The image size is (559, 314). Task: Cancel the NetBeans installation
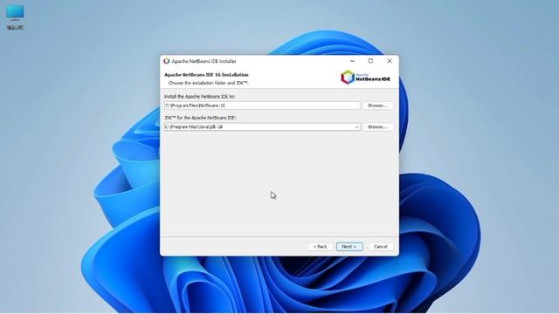[x=381, y=246]
